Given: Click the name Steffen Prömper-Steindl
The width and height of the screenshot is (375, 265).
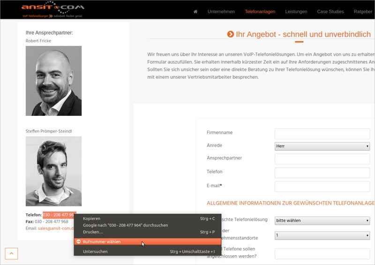Looking at the screenshot, I should 49,131.
